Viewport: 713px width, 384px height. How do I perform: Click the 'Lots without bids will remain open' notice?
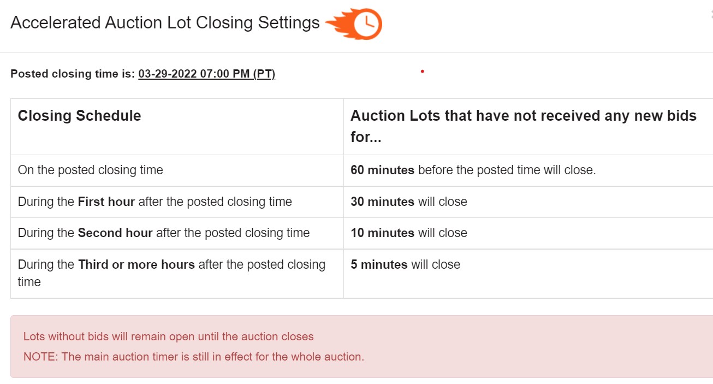(169, 336)
